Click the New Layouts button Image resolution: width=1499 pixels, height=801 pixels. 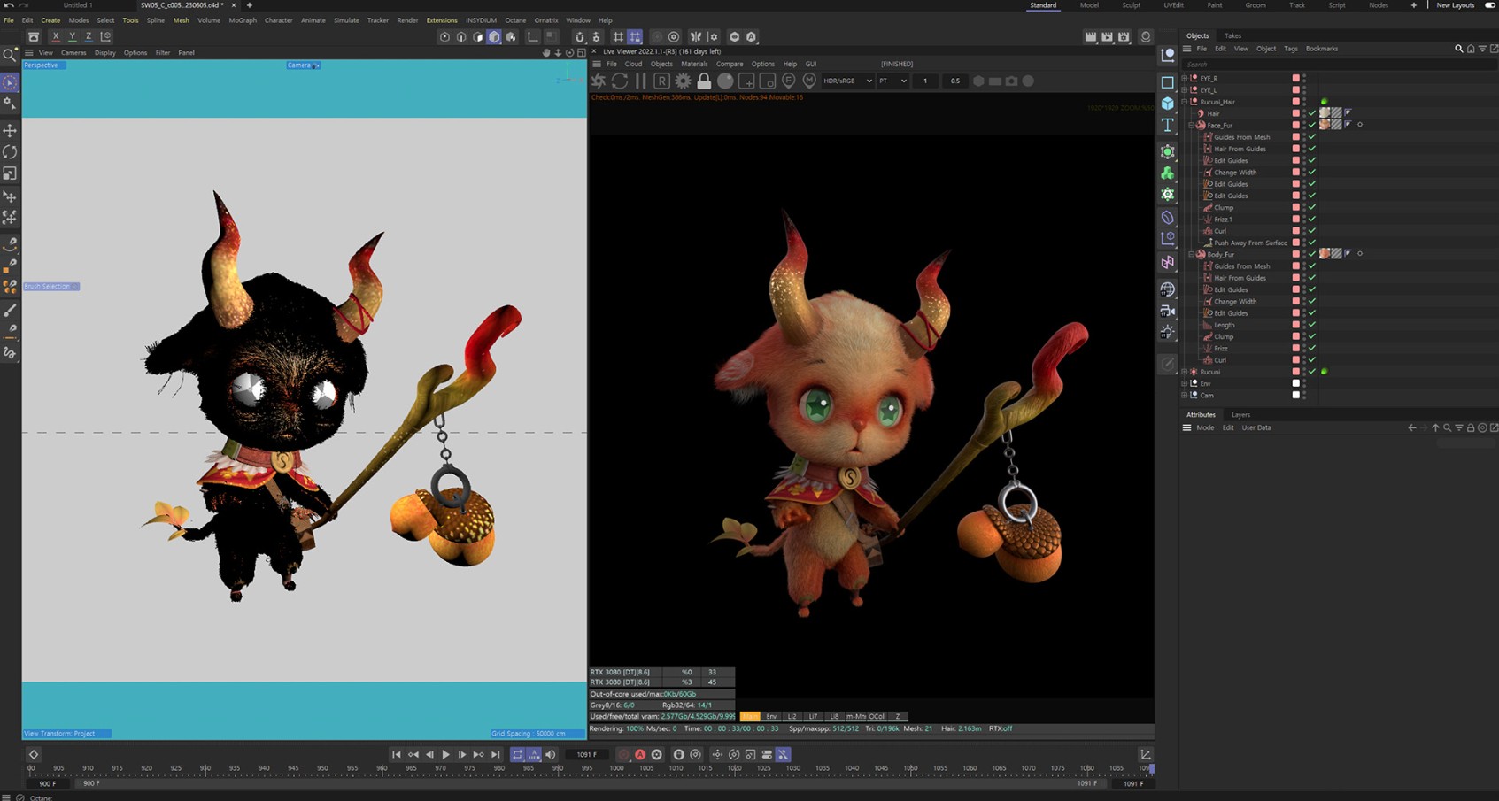1455,5
